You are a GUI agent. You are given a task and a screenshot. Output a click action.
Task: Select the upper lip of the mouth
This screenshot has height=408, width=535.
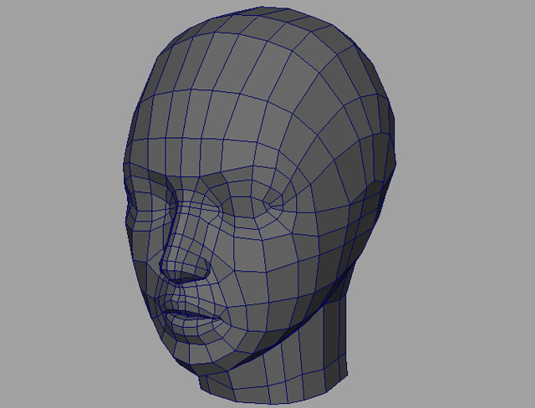tap(189, 310)
